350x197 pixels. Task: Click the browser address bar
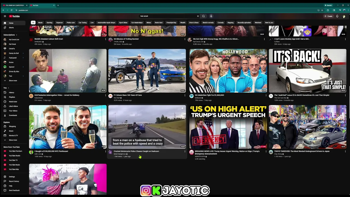[x=164, y=10]
